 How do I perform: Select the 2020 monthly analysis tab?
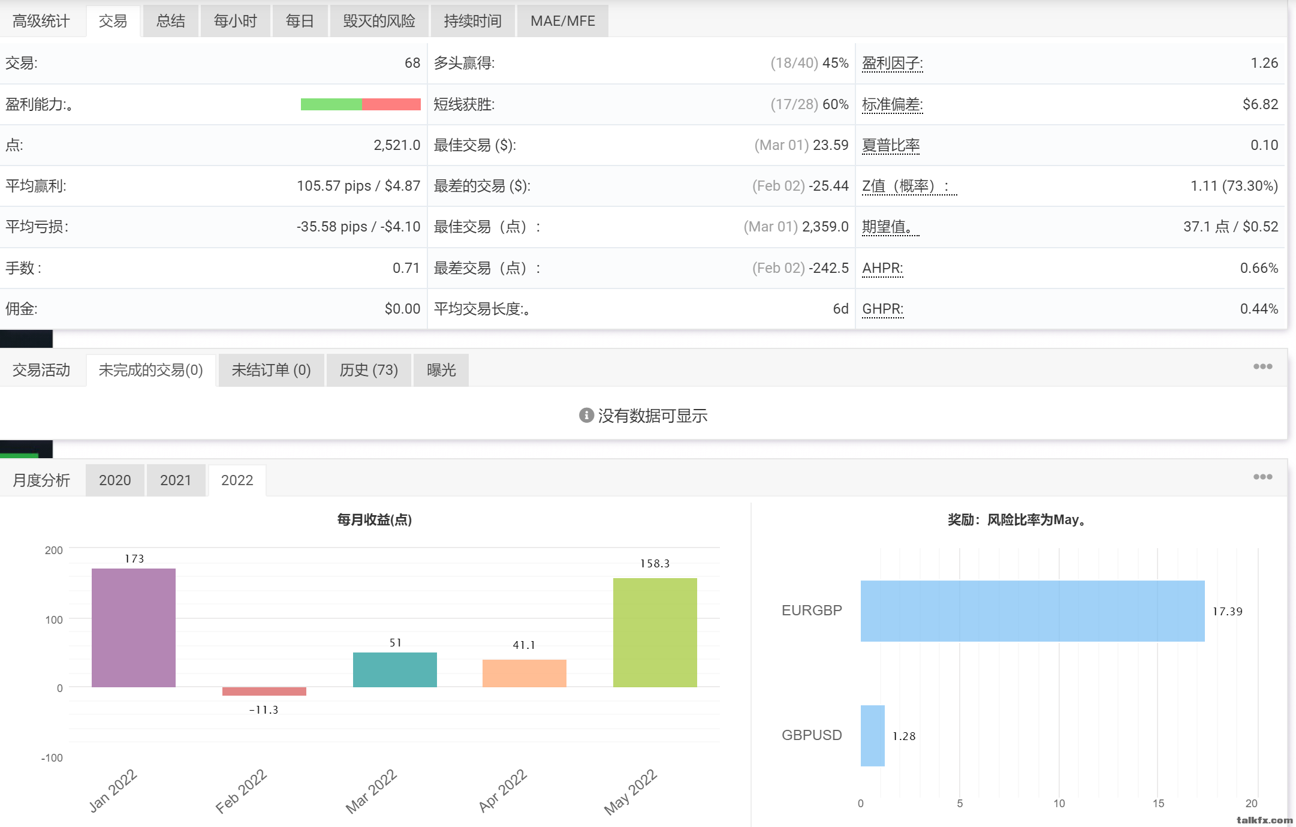coord(115,480)
